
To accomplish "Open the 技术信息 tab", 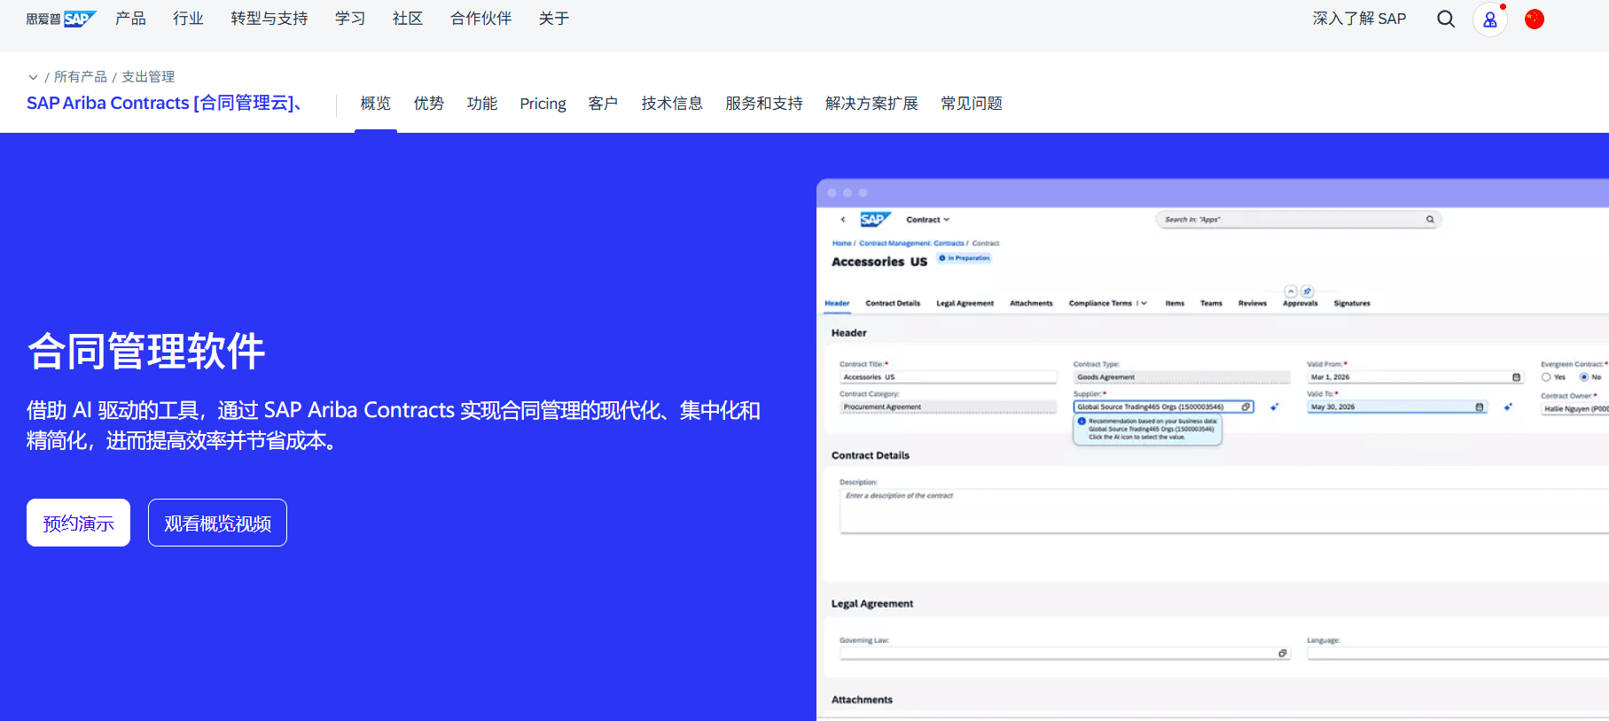I will click(672, 104).
